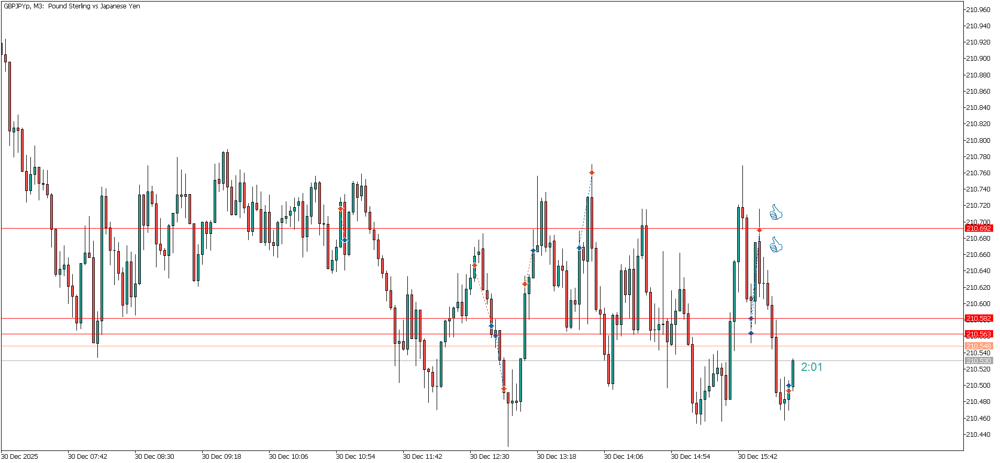This screenshot has height=463, width=1000.
Task: Click the GBPJPYp, M3 chart title text
Action: tap(72, 6)
